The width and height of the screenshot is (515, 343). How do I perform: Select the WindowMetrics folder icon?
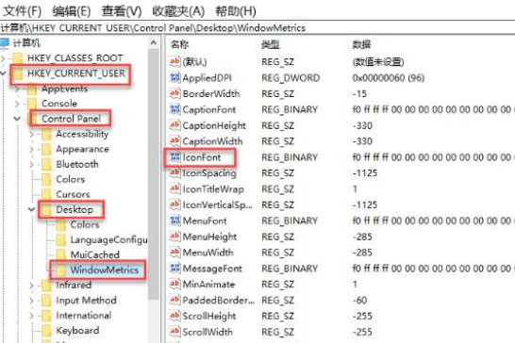(x=61, y=270)
